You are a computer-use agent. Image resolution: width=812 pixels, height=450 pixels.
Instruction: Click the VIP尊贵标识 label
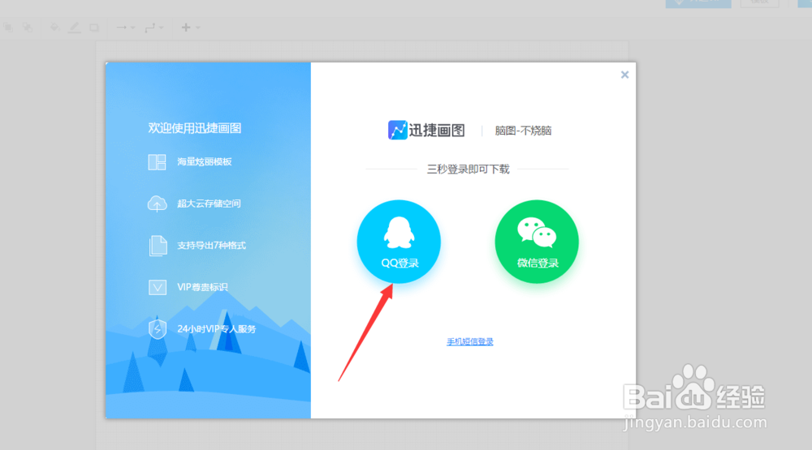(202, 287)
